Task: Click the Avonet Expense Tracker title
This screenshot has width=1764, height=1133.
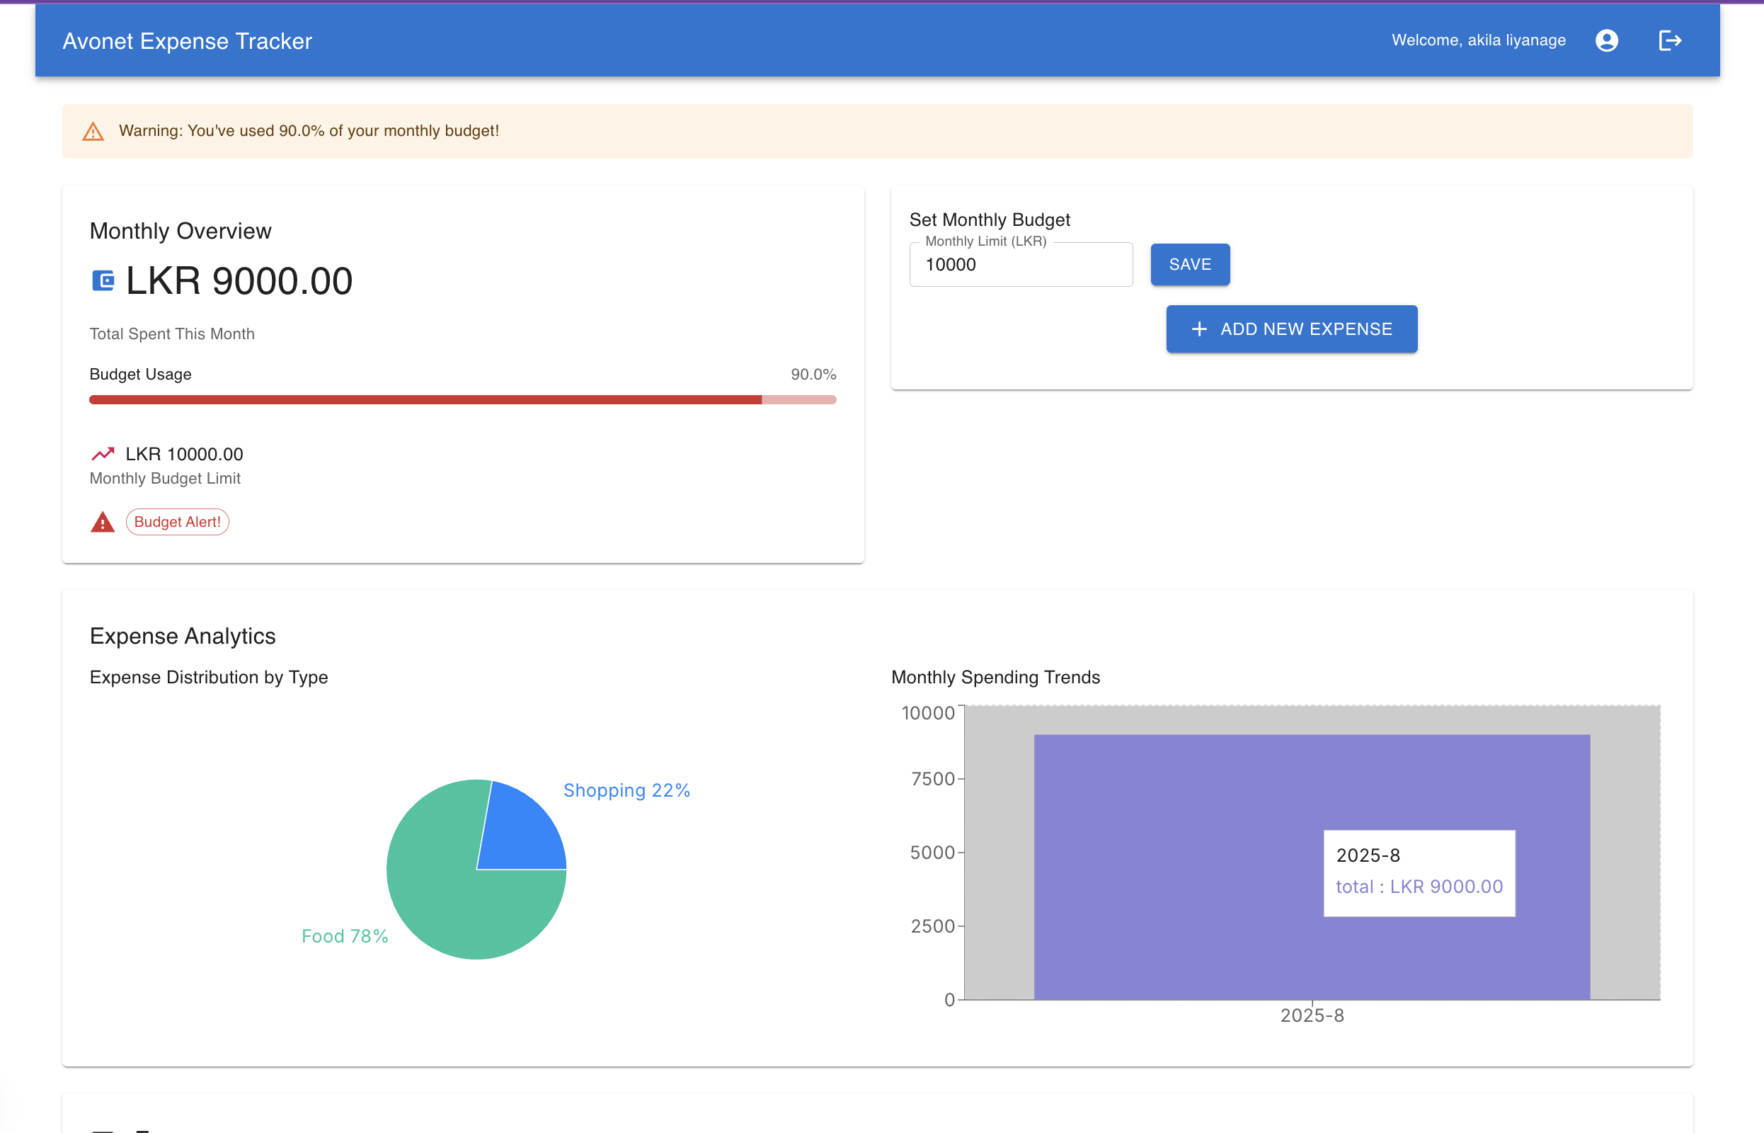Action: [188, 41]
